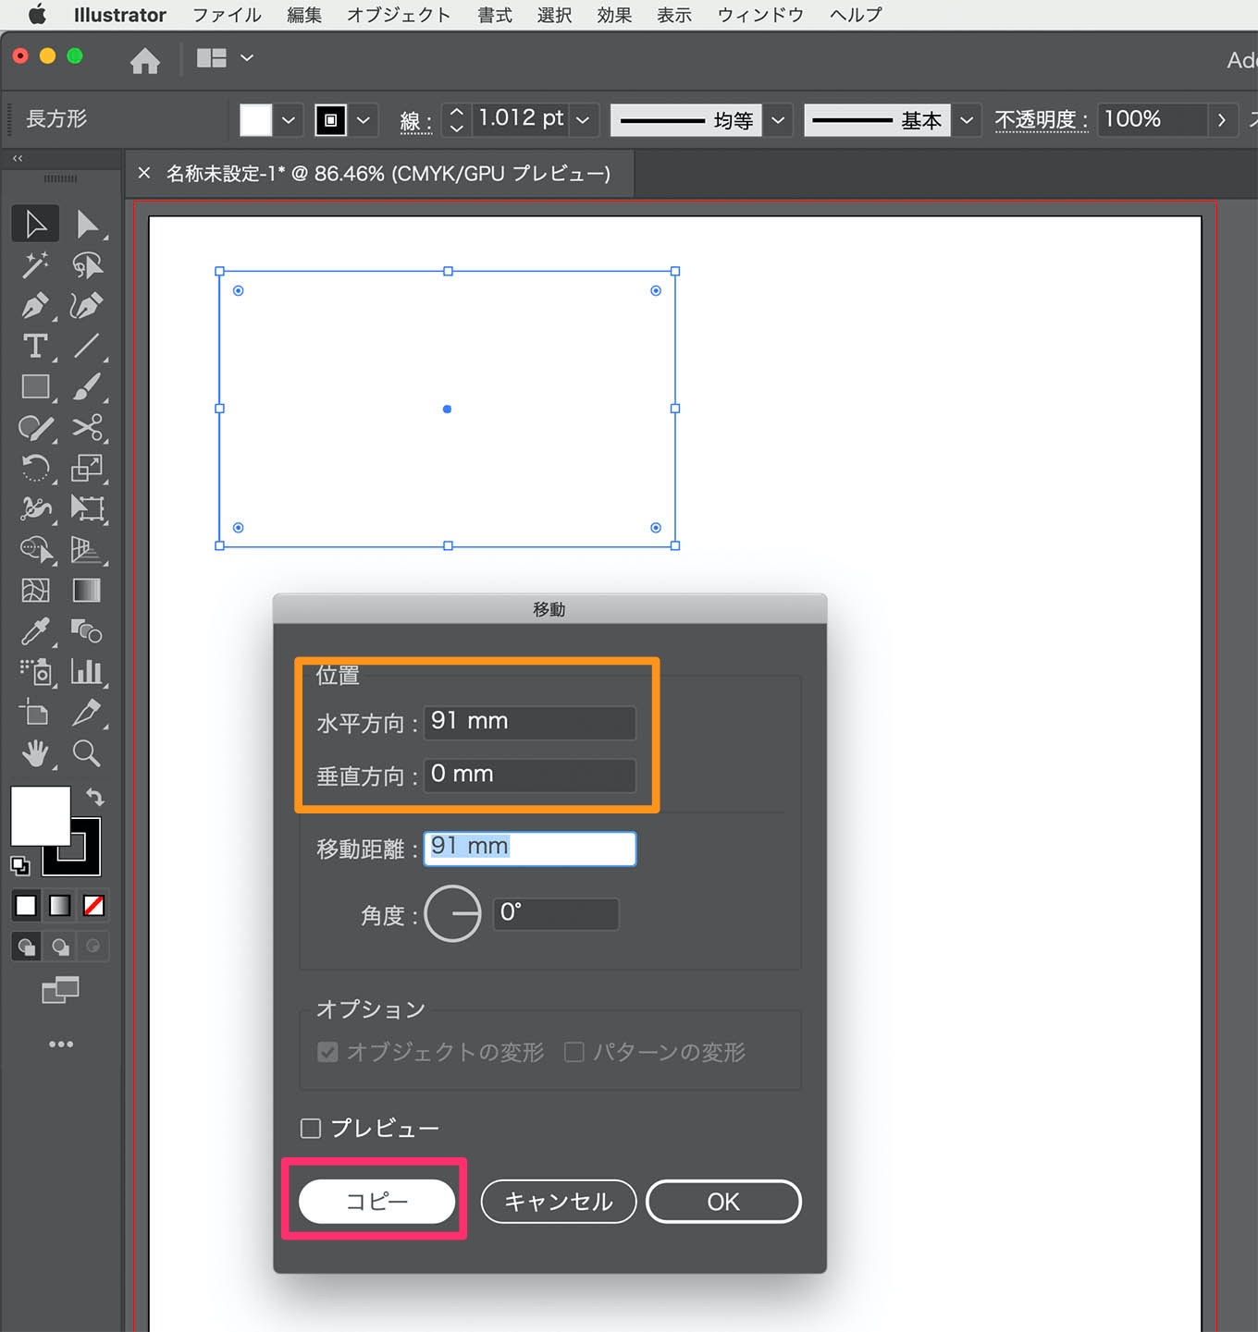Image resolution: width=1258 pixels, height=1332 pixels.
Task: Set paint mode to Color
Action: 26,906
